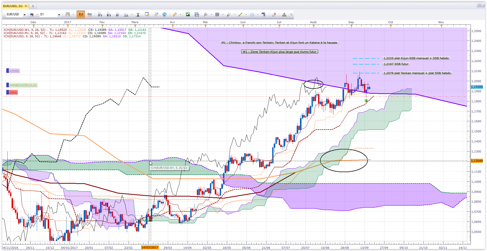This screenshot has height=251, width=487.
Task: Select the Limite order label
Action: point(14,71)
